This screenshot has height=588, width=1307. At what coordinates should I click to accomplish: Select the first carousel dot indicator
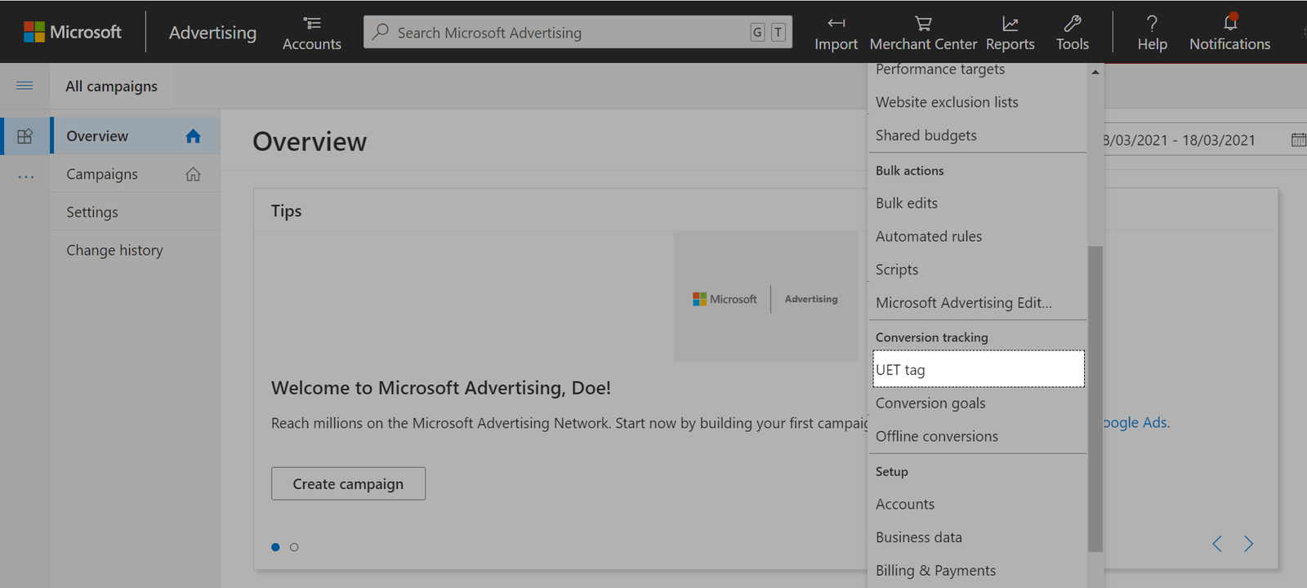point(275,547)
